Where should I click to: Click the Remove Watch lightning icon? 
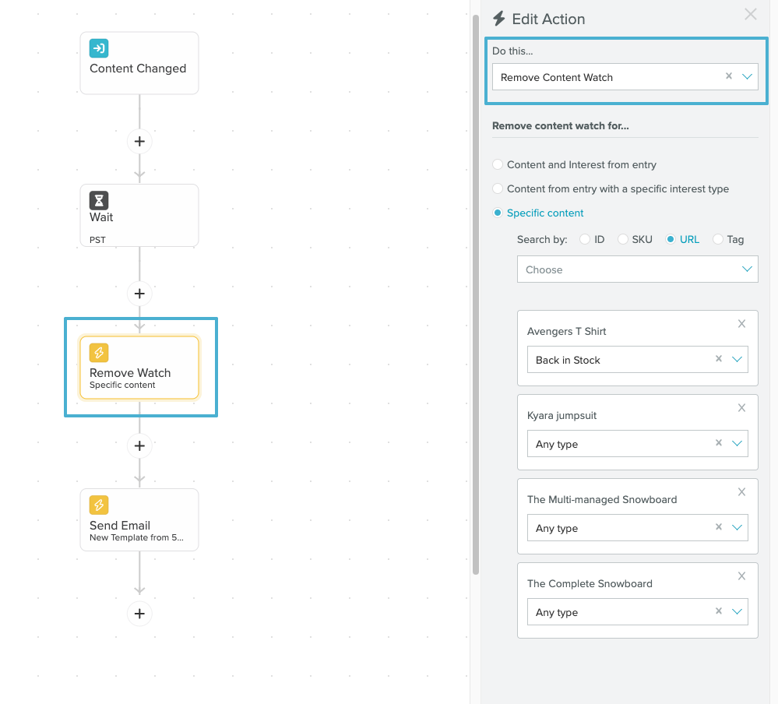99,353
